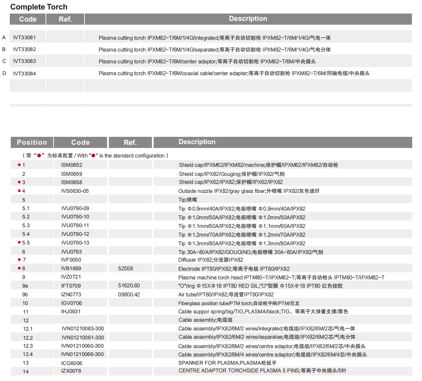This screenshot has width=422, height=381.
Task: Select the coaxial cable/center adapter torch description
Action: 234,73
